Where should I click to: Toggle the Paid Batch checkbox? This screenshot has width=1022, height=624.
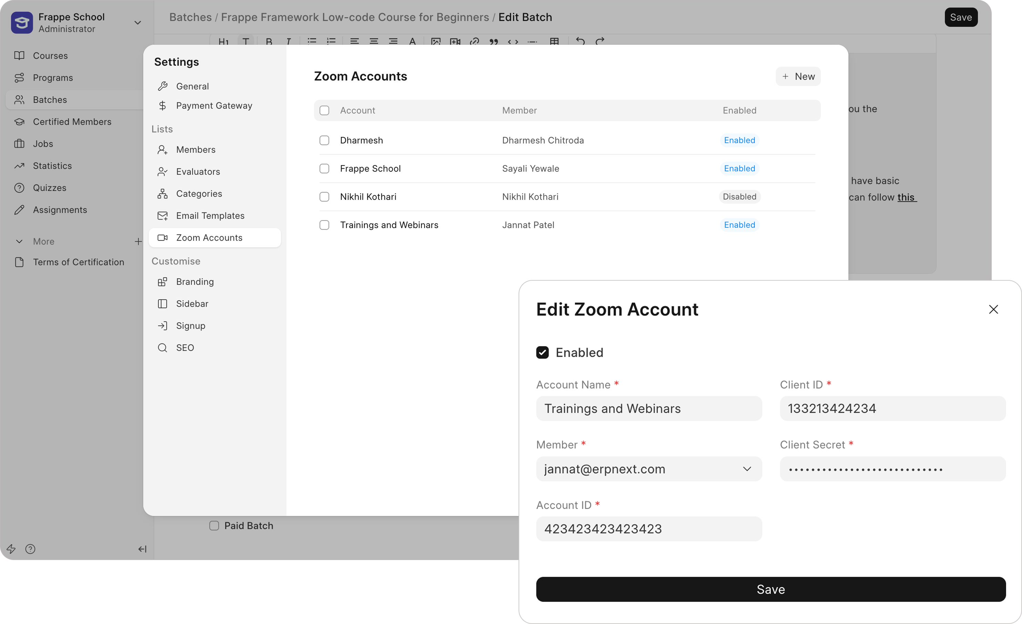(x=214, y=525)
